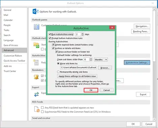Image resolution: width=158 pixels, height=128 pixels.
Task: Open the Add-ins category
Action: click(x=8, y=66)
